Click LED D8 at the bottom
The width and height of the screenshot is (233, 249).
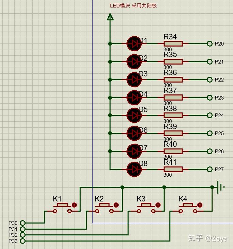pos(134,169)
